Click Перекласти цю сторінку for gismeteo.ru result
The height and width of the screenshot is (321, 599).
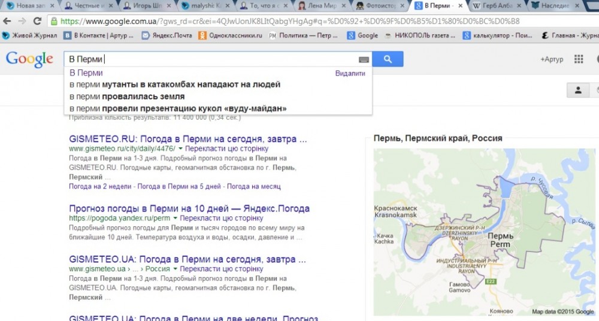pos(226,149)
